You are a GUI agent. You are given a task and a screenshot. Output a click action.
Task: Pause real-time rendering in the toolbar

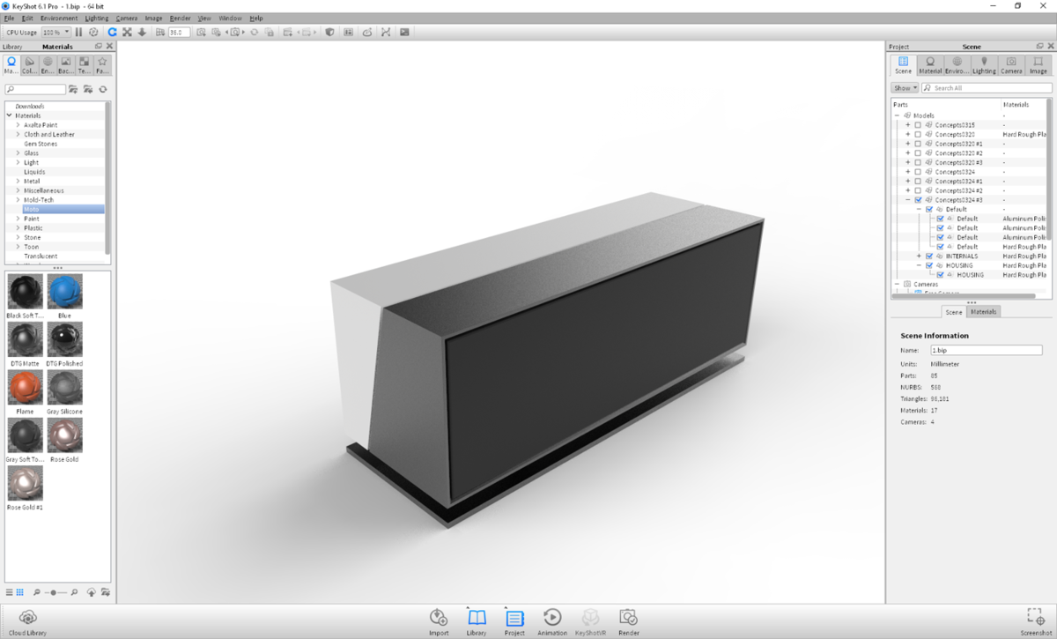[x=79, y=32]
